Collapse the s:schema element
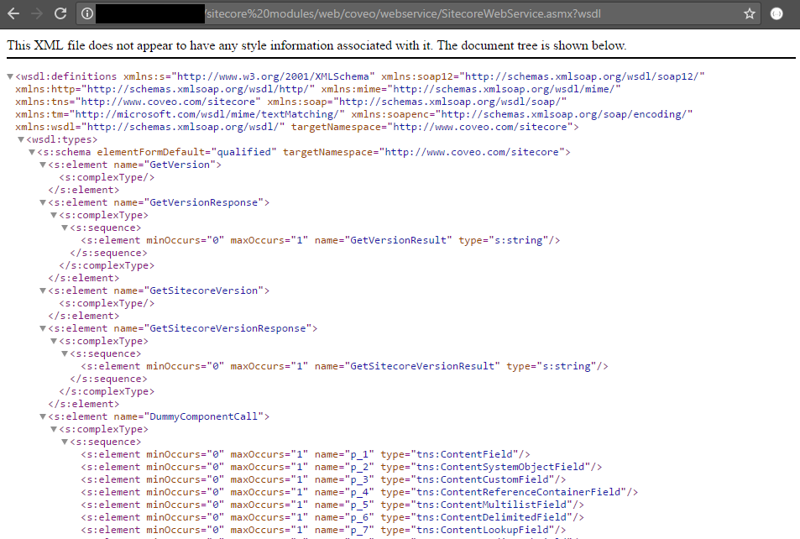The image size is (800, 539). pos(34,152)
